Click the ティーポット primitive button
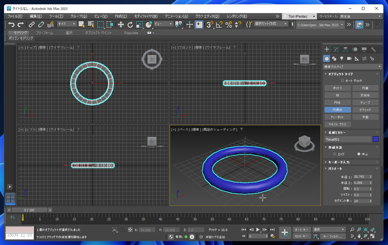The height and width of the screenshot is (245, 388). [338, 117]
